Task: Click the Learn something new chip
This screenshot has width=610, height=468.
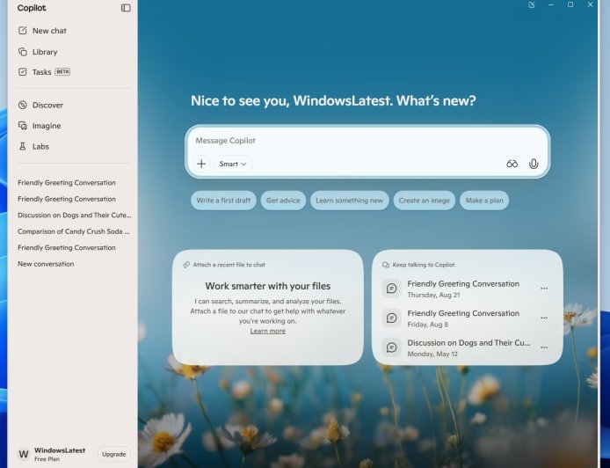Action: (x=349, y=200)
